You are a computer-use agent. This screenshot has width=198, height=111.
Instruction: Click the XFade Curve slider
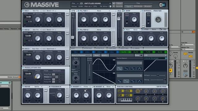(89, 69)
